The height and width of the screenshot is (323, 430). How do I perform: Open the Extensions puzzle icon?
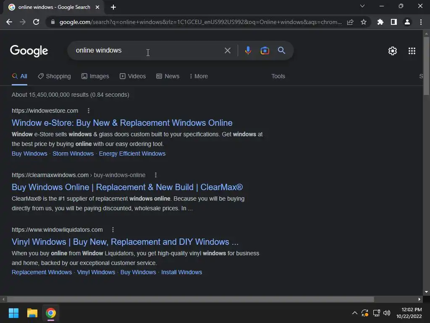point(380,22)
